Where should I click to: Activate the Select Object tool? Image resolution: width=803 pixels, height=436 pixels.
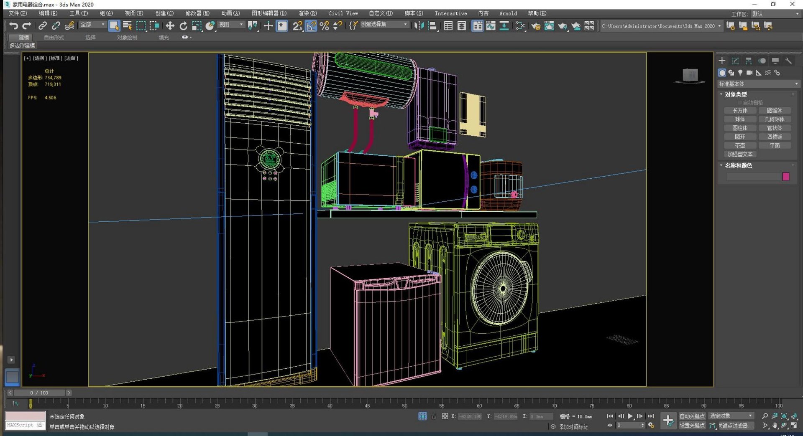[114, 26]
